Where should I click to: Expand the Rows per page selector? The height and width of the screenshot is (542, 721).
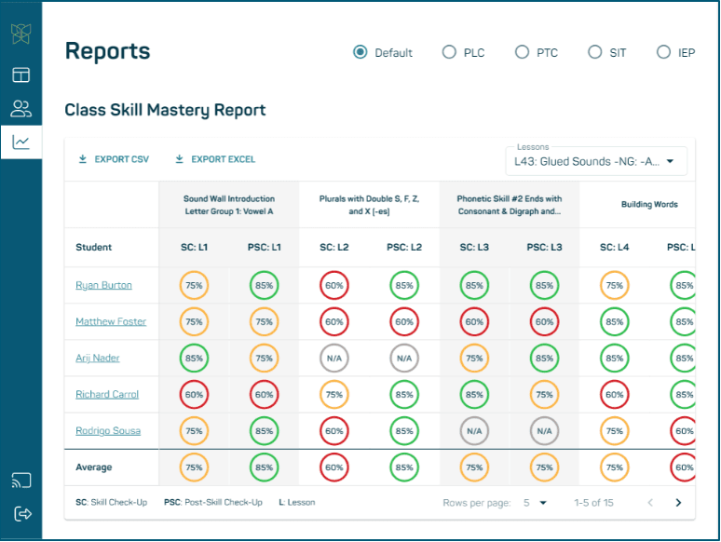(536, 503)
